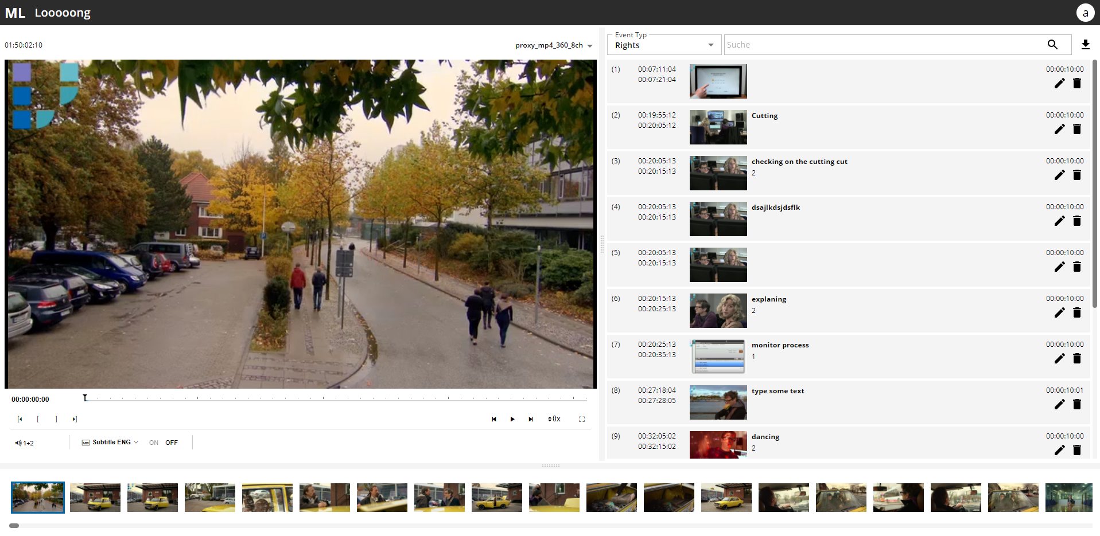Edit the 'dsajlkdsjdsflk' event
This screenshot has width=1100, height=536.
point(1059,221)
